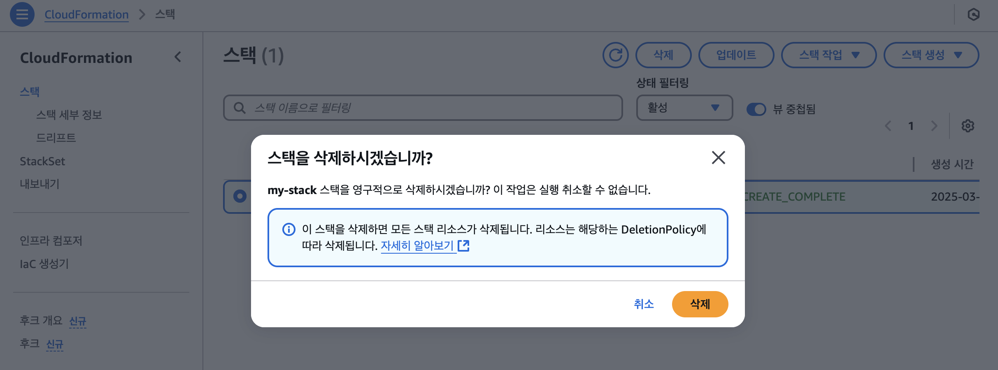998x370 pixels.
Task: Open the hexagon icon in top bar
Action: (973, 14)
